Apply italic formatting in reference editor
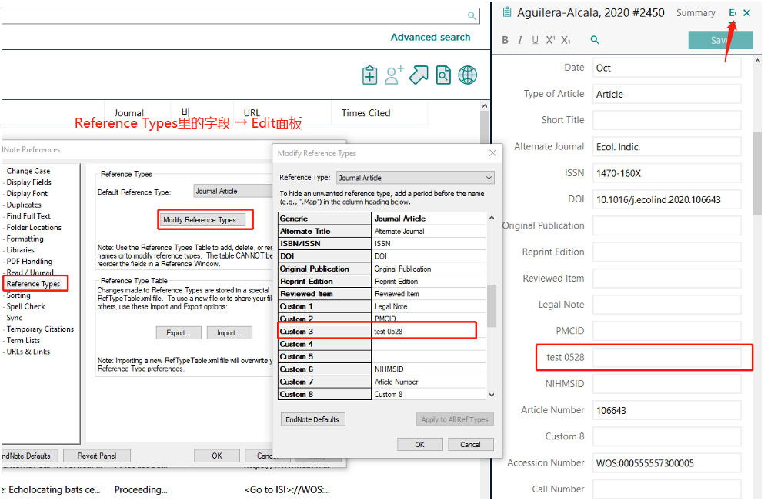 coord(520,40)
